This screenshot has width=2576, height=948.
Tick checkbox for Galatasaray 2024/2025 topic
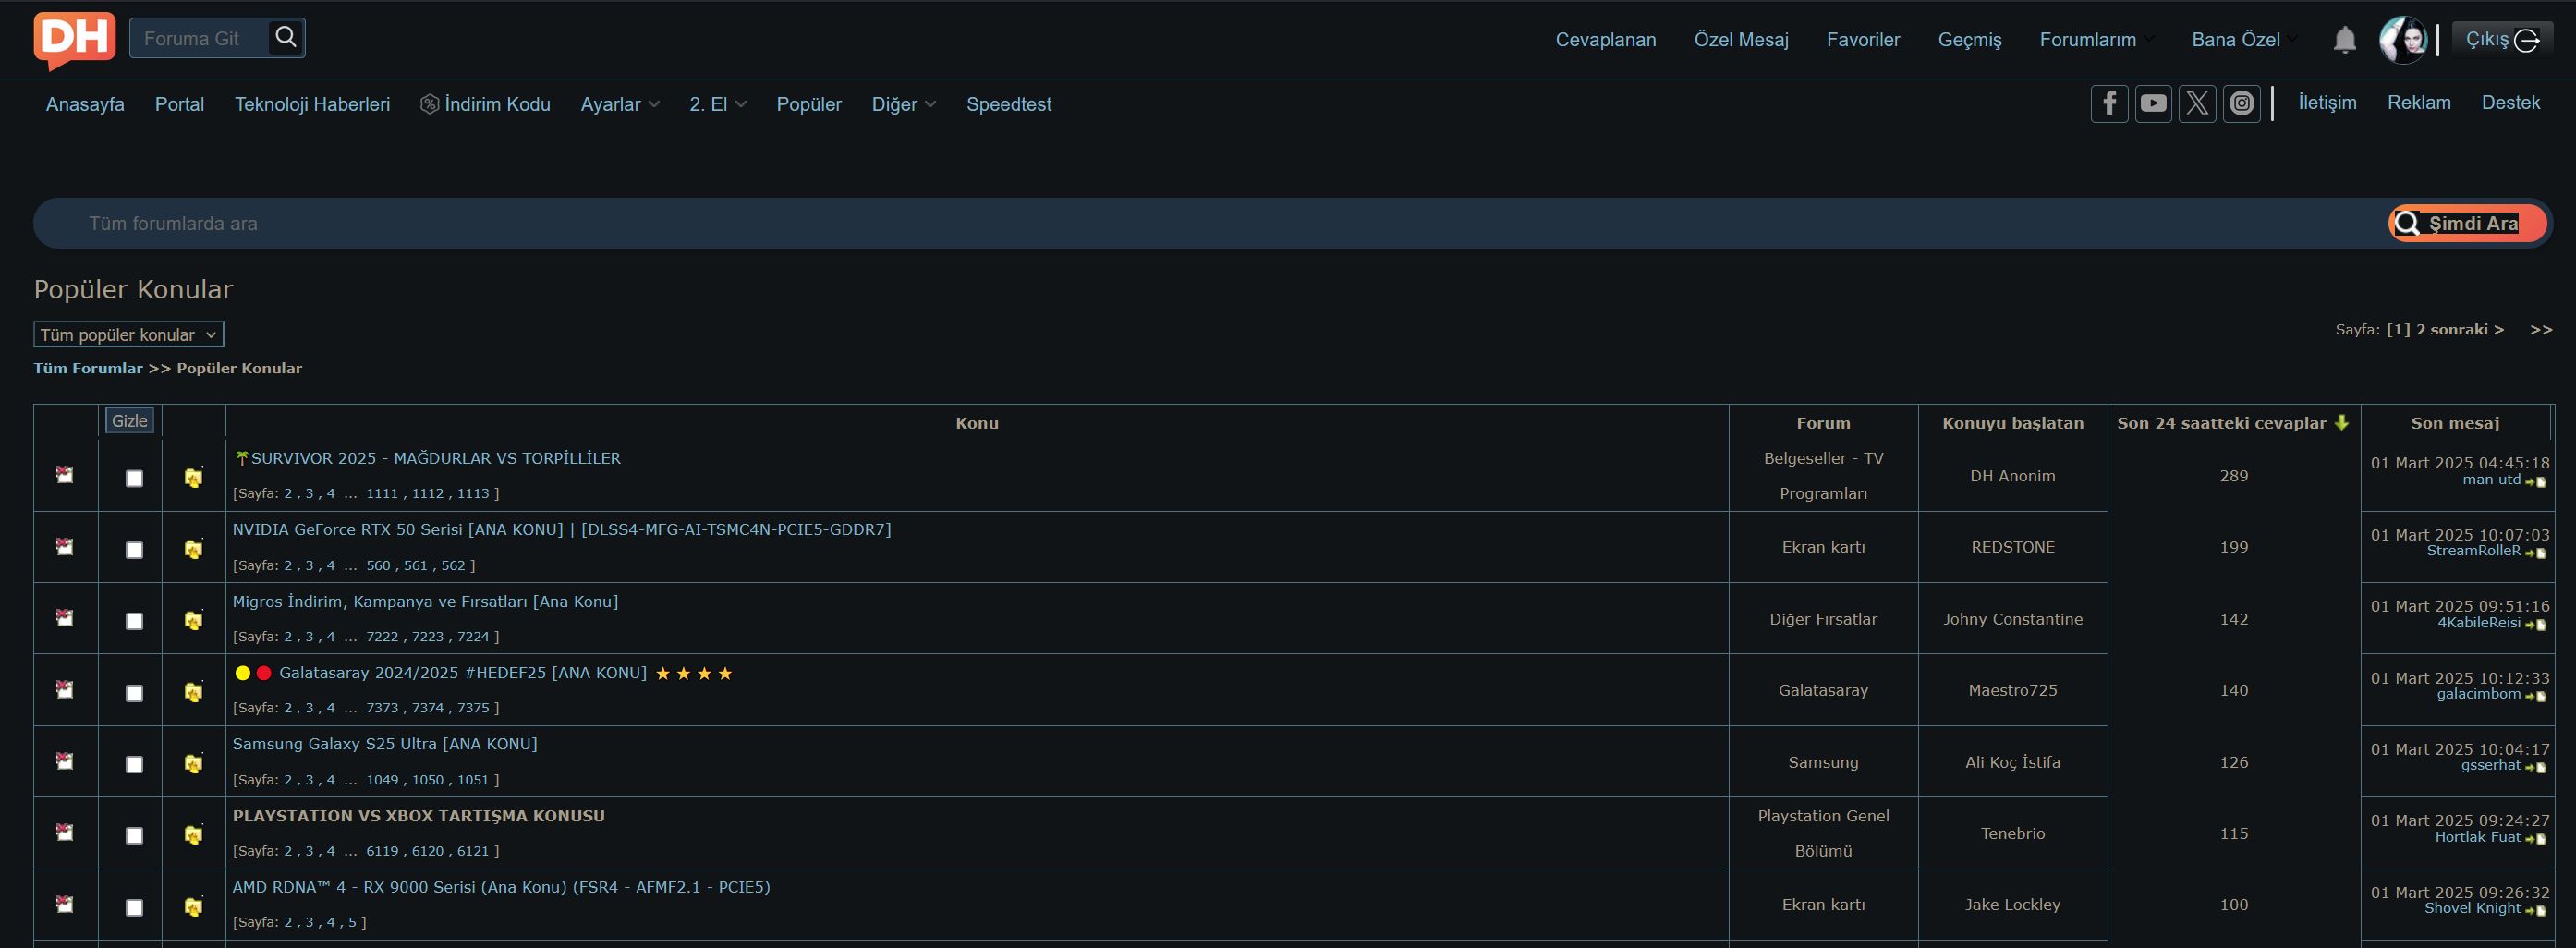pos(134,693)
